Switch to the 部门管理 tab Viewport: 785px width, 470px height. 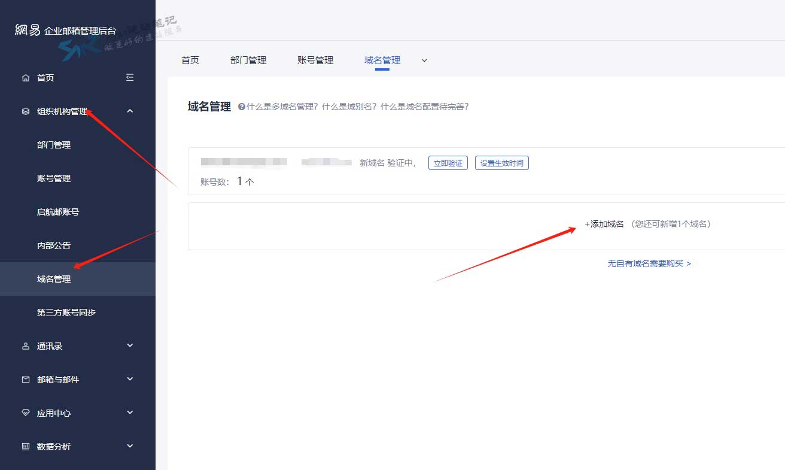coord(248,60)
